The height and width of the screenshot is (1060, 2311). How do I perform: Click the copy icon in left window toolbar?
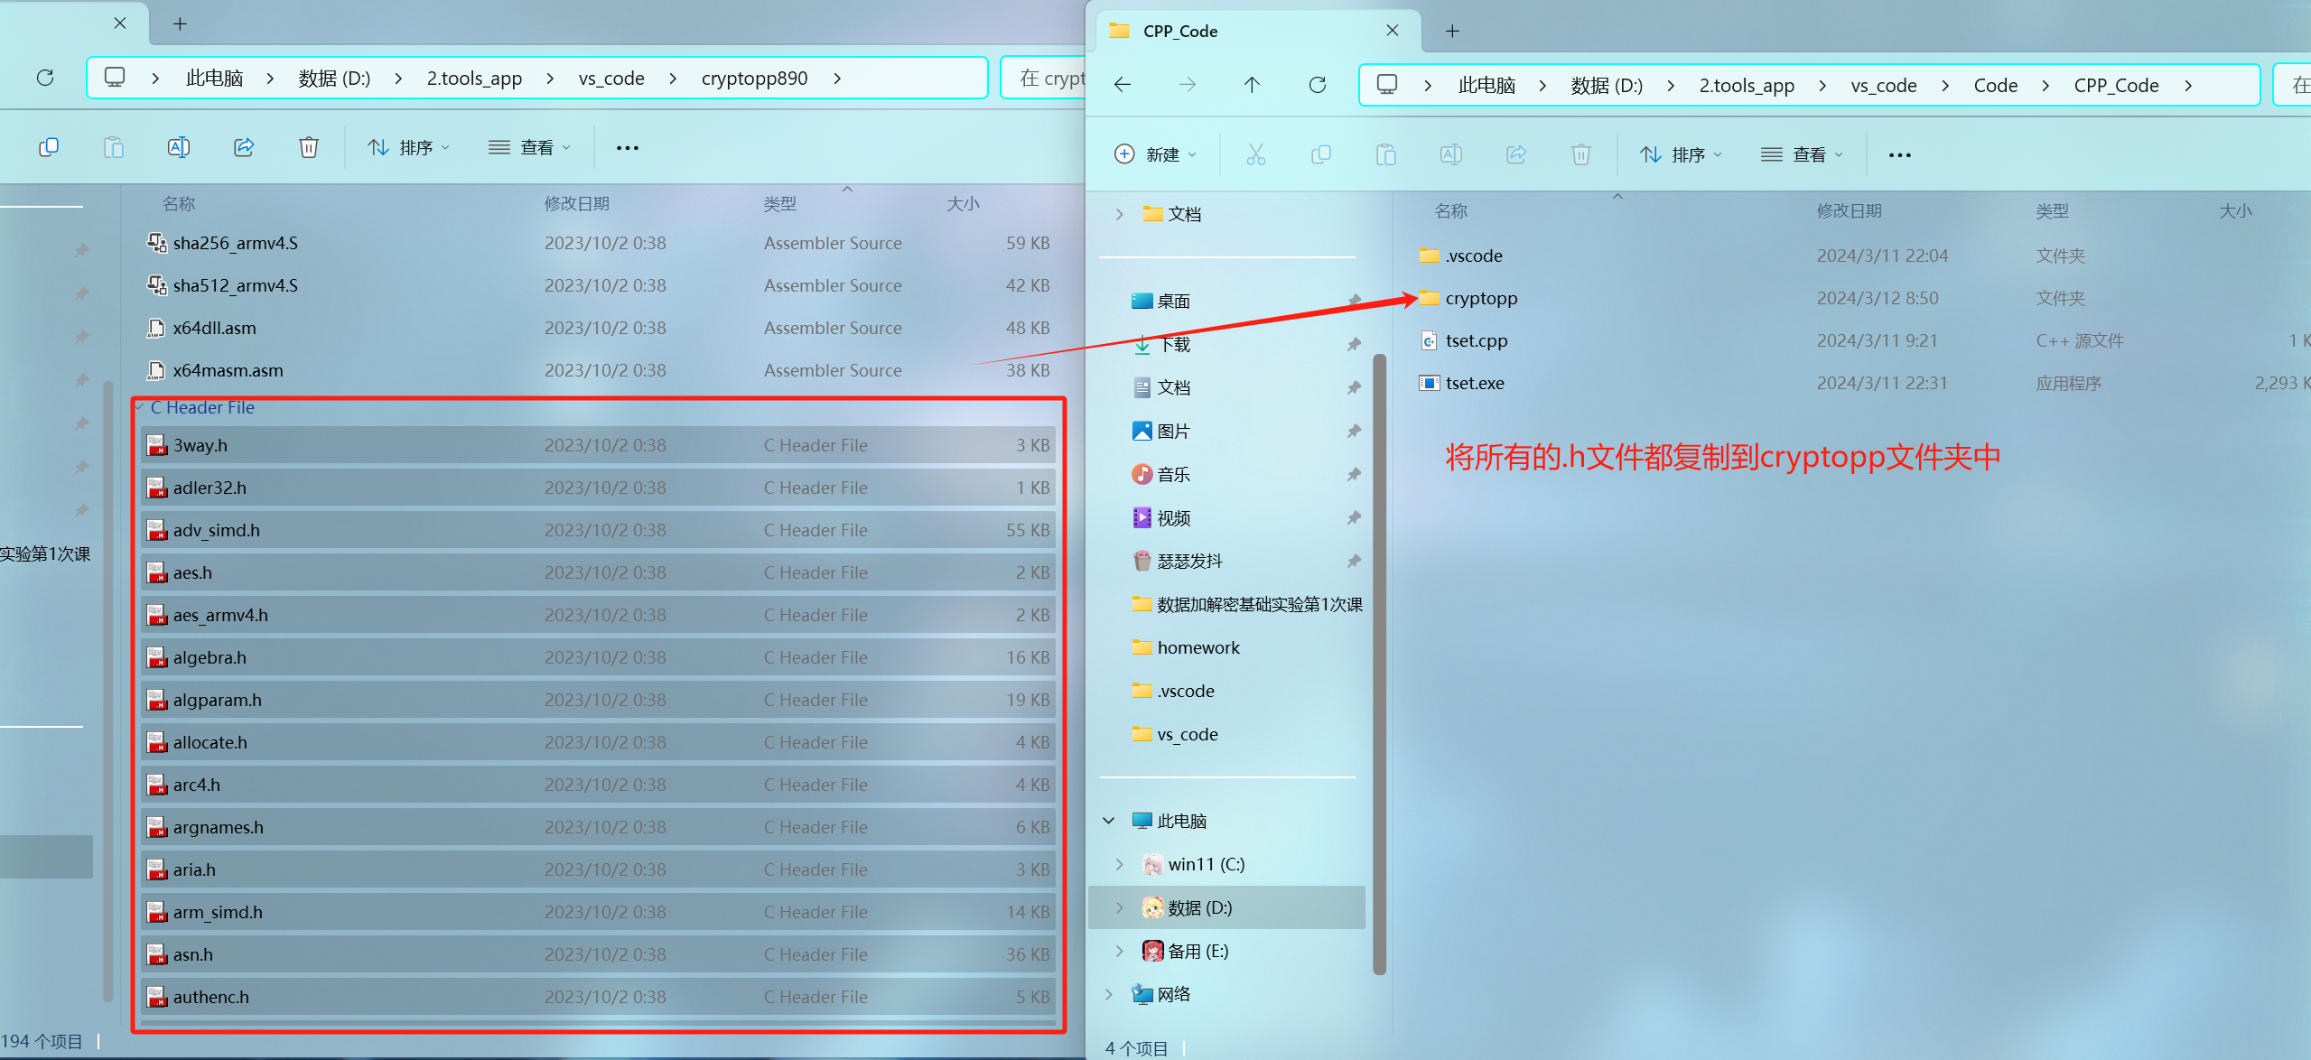coord(49,147)
